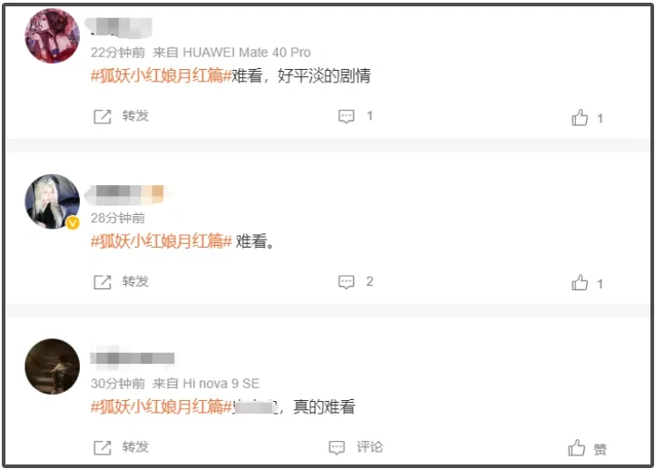The height and width of the screenshot is (469, 655).
Task: Click 转发 label on the last post
Action: 135,447
